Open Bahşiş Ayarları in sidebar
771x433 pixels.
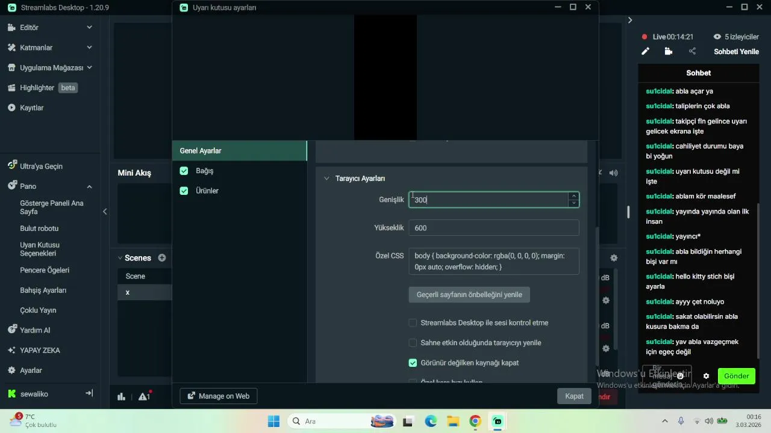point(43,290)
